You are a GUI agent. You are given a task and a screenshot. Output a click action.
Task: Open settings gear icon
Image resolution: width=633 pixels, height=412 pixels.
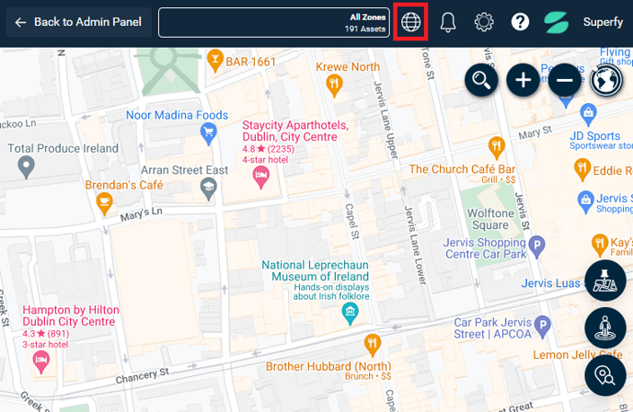click(484, 22)
